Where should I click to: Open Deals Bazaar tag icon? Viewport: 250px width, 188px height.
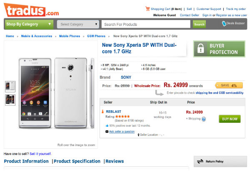tap(224, 24)
